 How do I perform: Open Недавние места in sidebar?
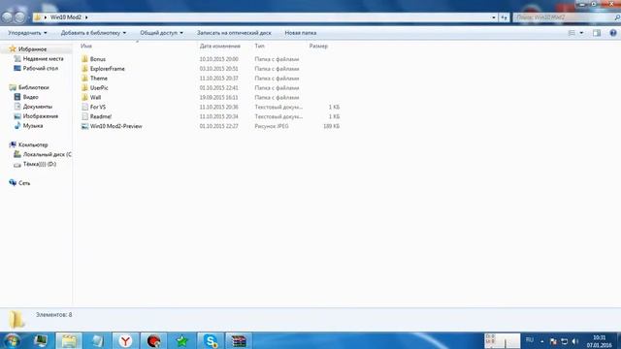pos(43,58)
